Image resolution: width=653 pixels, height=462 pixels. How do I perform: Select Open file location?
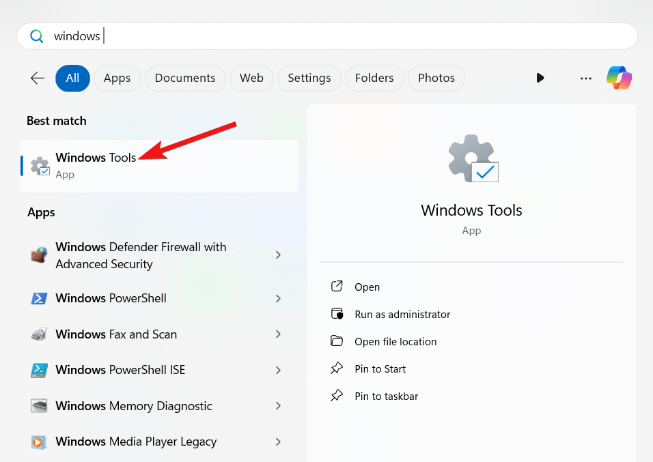tap(395, 342)
